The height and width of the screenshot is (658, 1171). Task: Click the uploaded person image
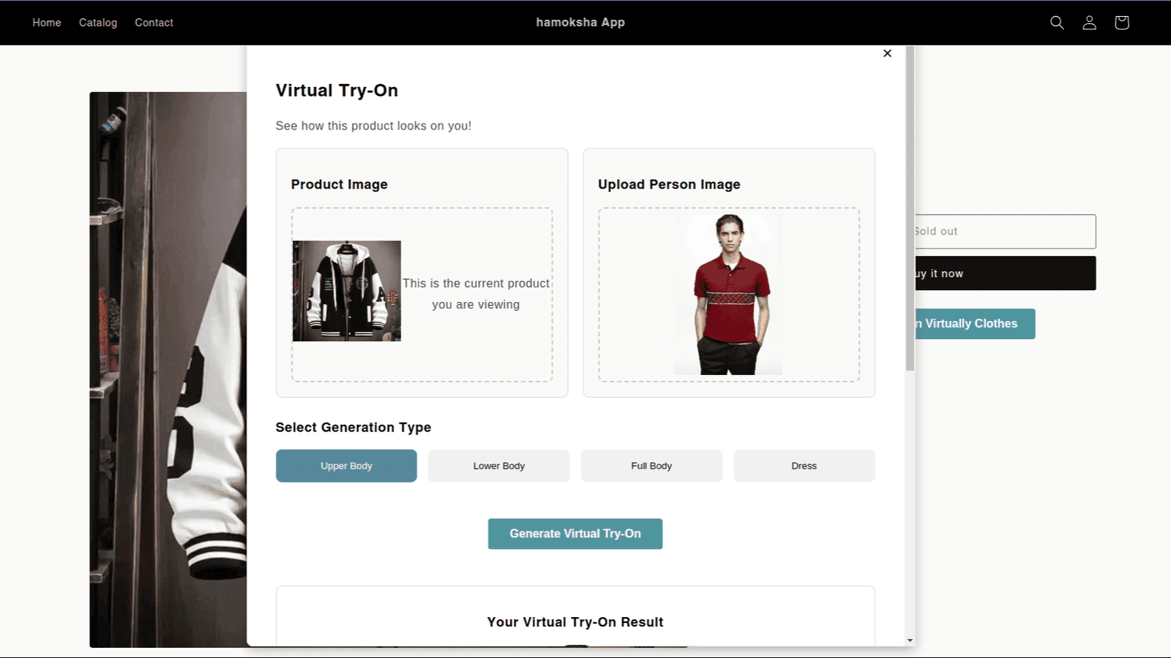tap(728, 294)
